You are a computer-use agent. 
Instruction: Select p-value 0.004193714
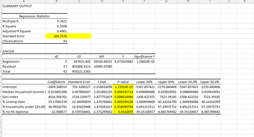tap(123, 92)
